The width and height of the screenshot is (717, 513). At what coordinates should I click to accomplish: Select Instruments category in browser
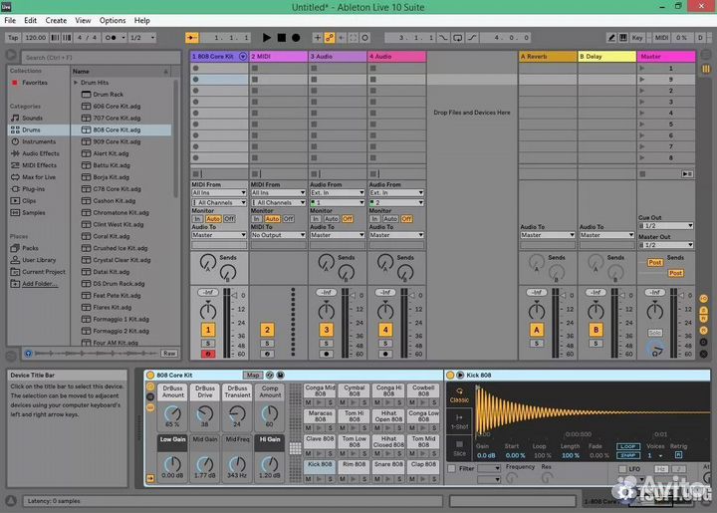tap(39, 141)
